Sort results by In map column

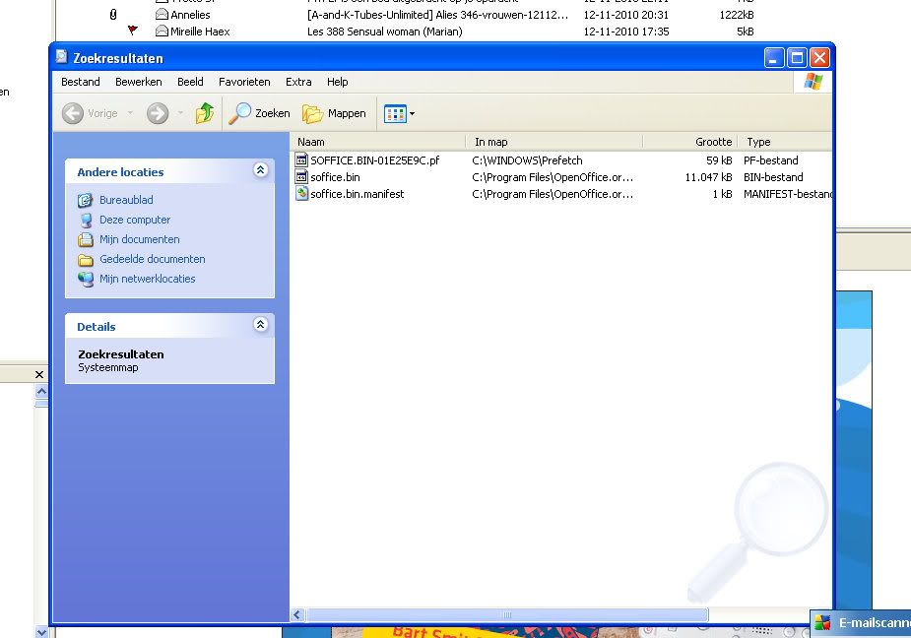[x=554, y=142]
